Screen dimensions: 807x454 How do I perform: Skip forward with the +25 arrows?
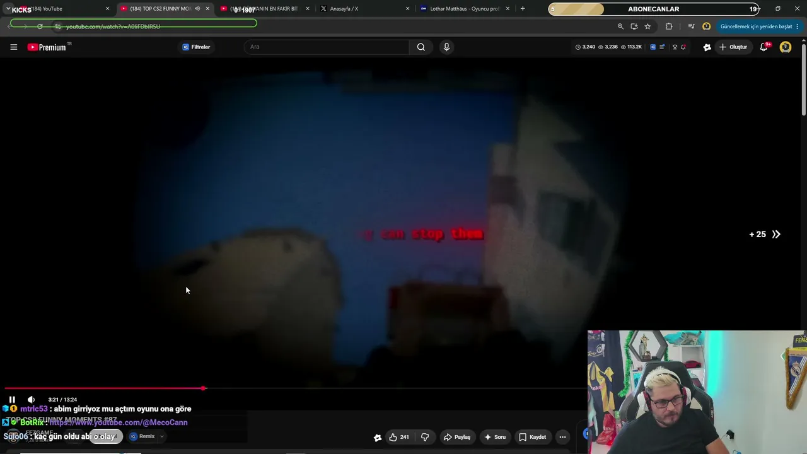click(x=765, y=235)
